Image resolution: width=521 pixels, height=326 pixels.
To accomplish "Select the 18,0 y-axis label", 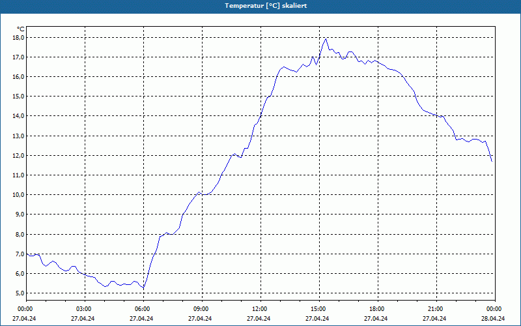I will [x=19, y=38].
